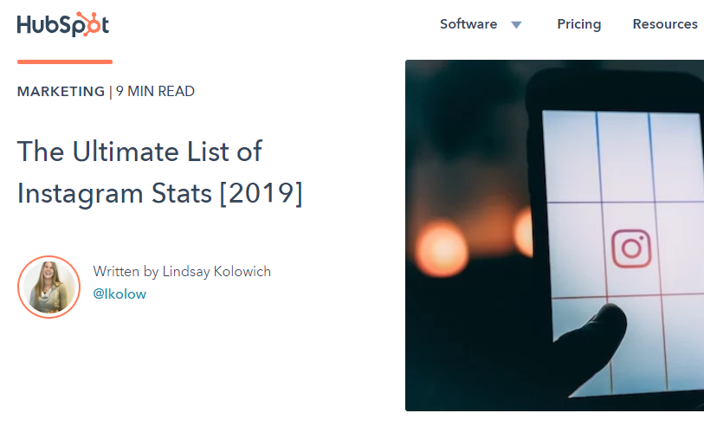Screen dimensions: 704x426
Task: Click the top-left grid cell on the phone screen
Action: click(x=570, y=156)
